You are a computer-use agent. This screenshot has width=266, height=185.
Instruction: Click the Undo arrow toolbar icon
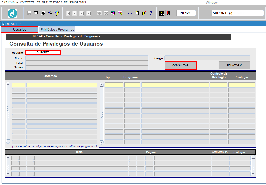click(130, 13)
